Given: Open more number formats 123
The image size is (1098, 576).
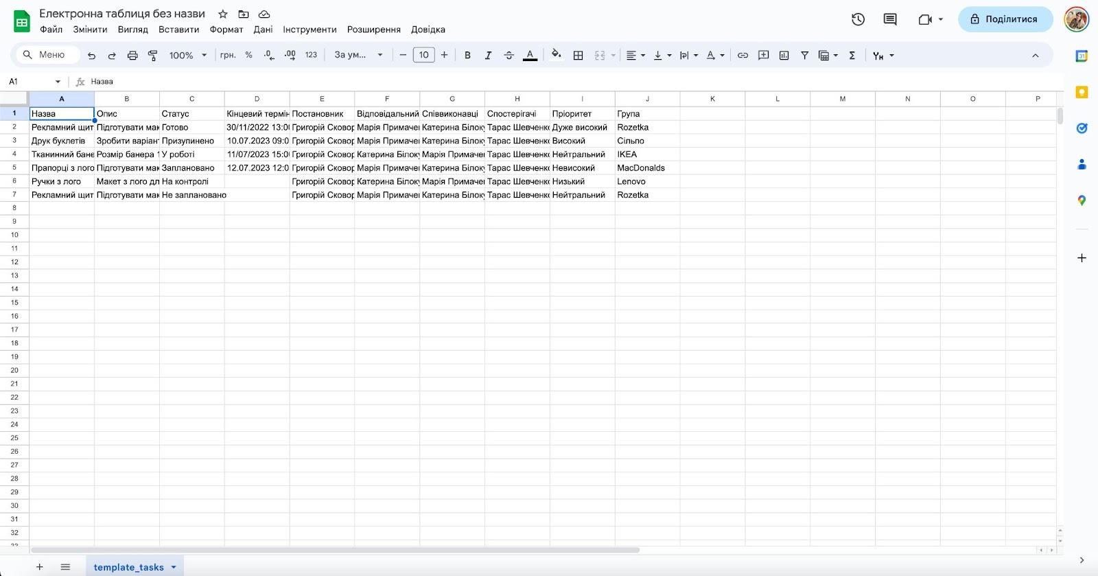Looking at the screenshot, I should click(311, 55).
